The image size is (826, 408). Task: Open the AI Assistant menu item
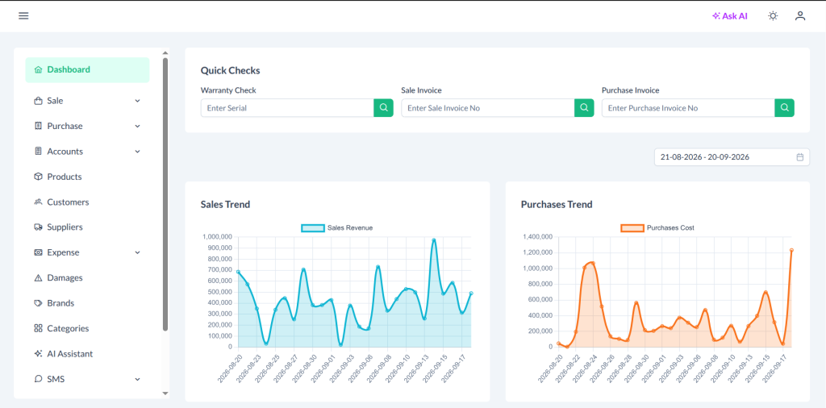point(87,354)
